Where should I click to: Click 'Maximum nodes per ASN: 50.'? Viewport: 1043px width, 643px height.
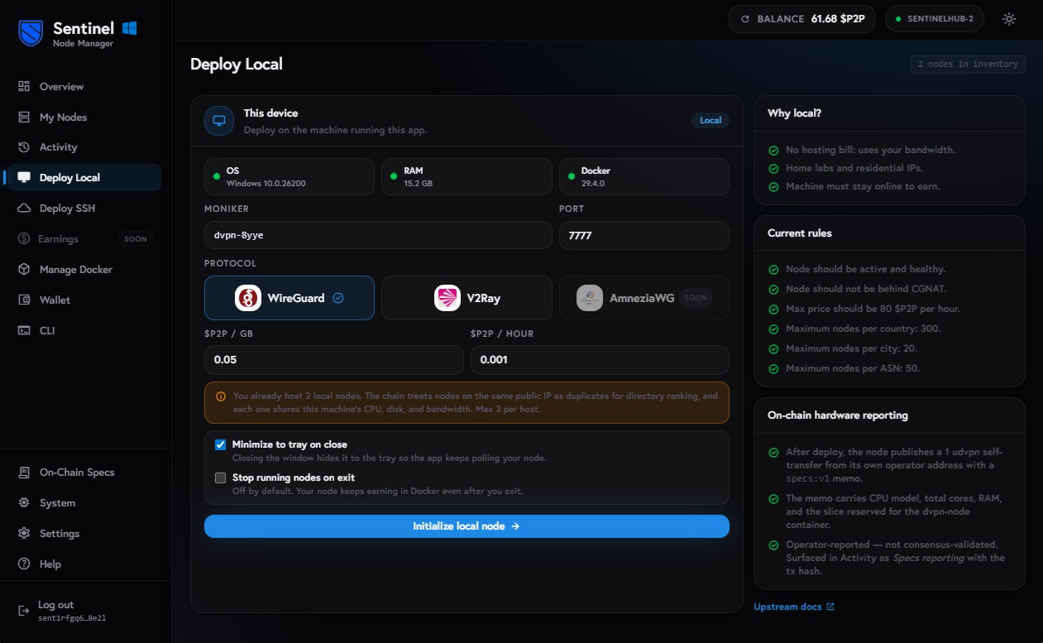pyautogui.click(x=853, y=368)
